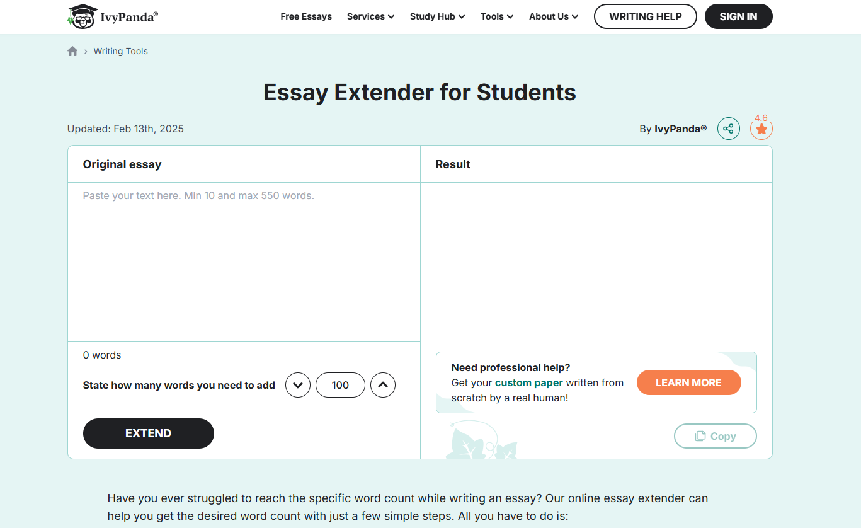Open the Writing Tools breadcrumb link
Image resolution: width=861 pixels, height=528 pixels.
[121, 52]
